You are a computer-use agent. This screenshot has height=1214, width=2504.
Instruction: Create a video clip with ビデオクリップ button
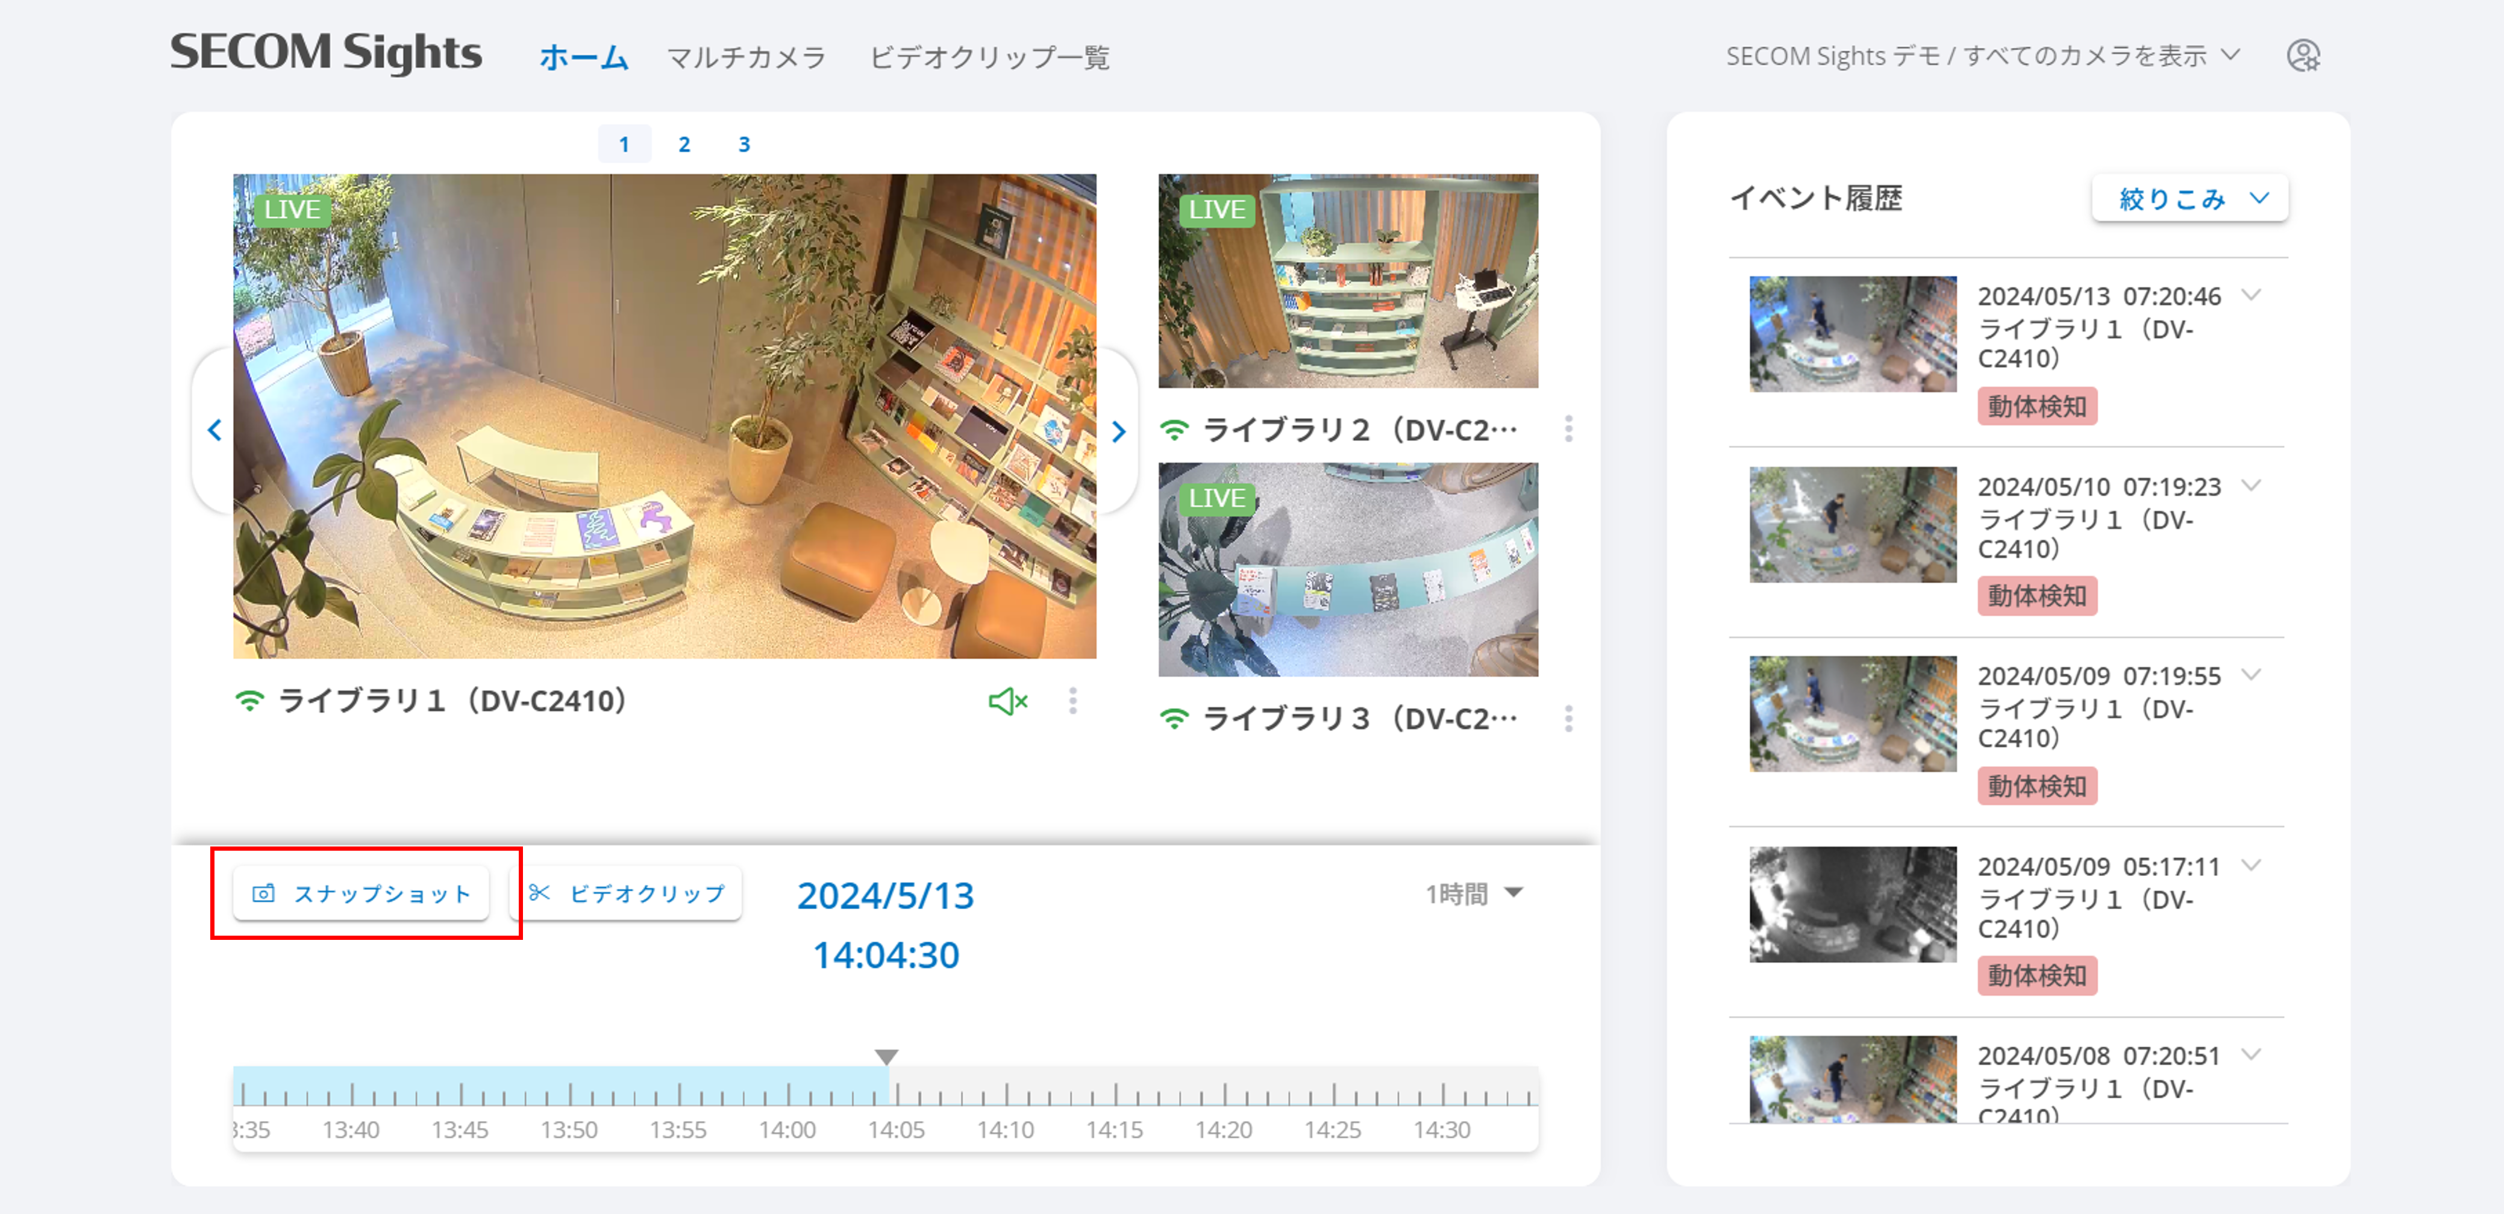pyautogui.click(x=627, y=893)
